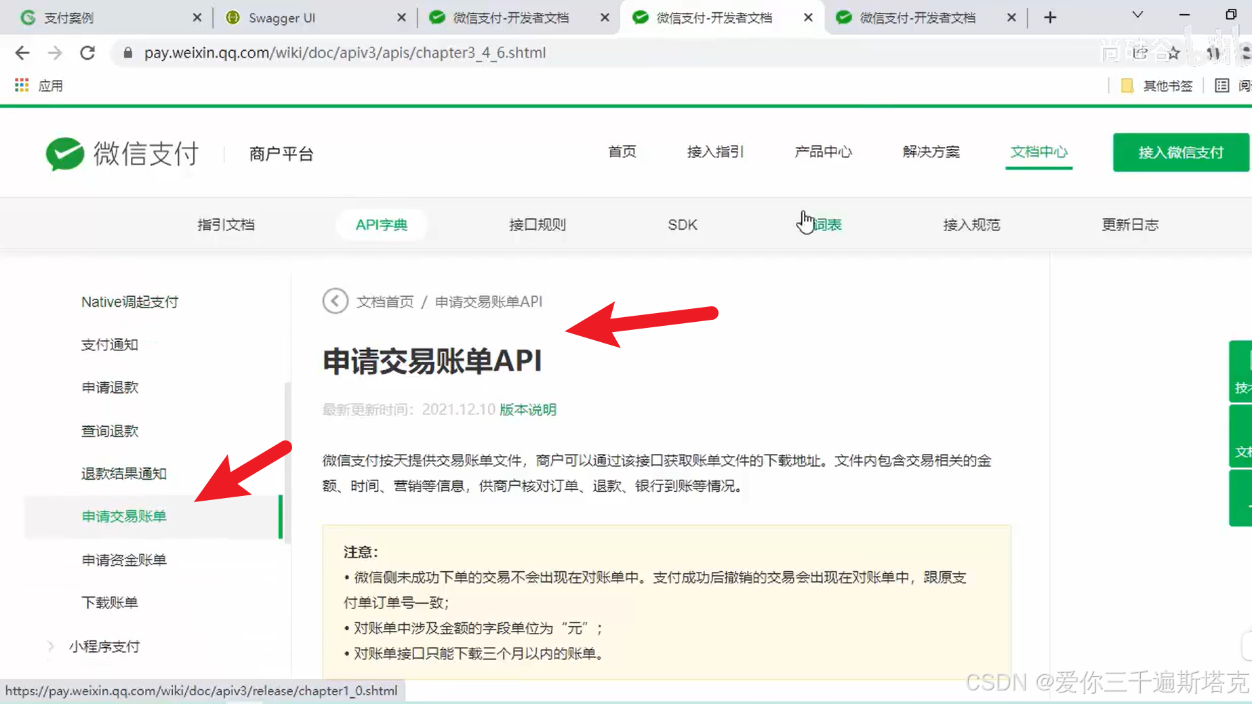The height and width of the screenshot is (704, 1252).
Task: Open 申请退款 in the sidebar
Action: pos(110,388)
